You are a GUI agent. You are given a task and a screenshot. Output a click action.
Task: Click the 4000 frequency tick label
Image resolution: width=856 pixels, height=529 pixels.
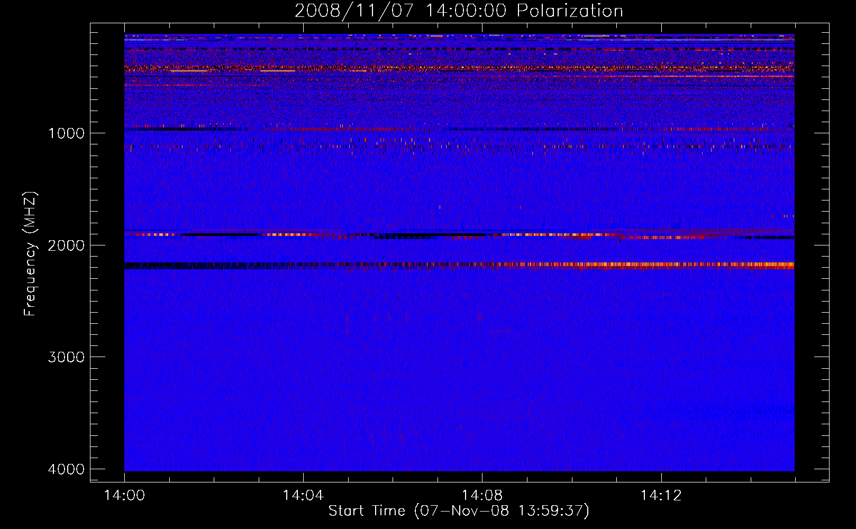point(67,469)
